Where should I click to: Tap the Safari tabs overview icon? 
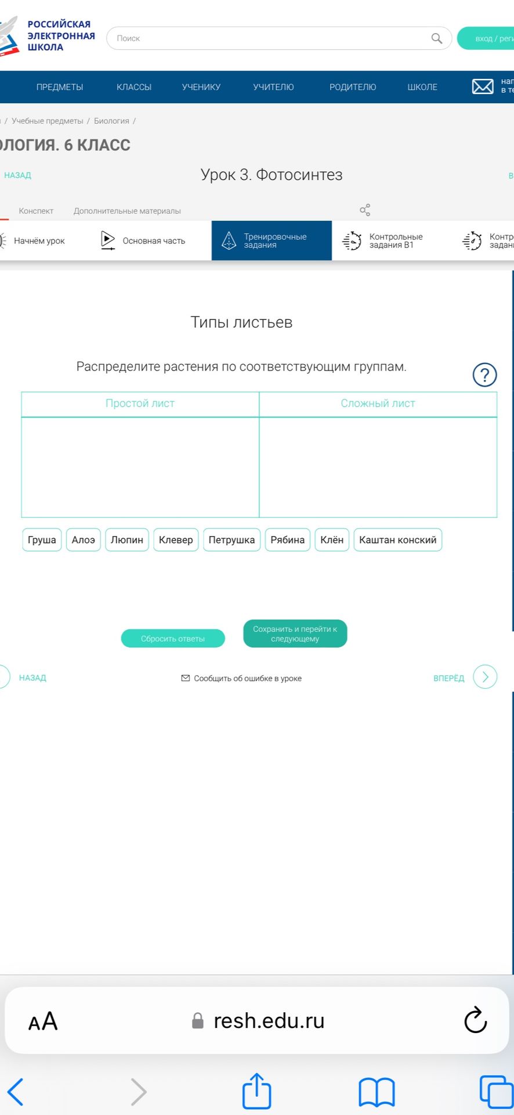497,1092
